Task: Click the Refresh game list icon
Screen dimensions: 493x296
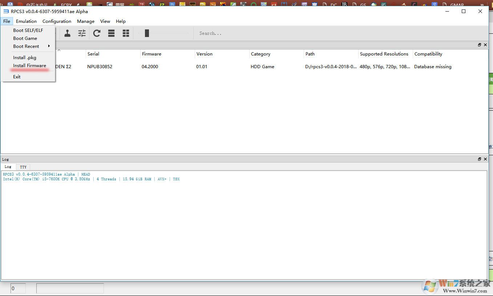Action: point(97,33)
